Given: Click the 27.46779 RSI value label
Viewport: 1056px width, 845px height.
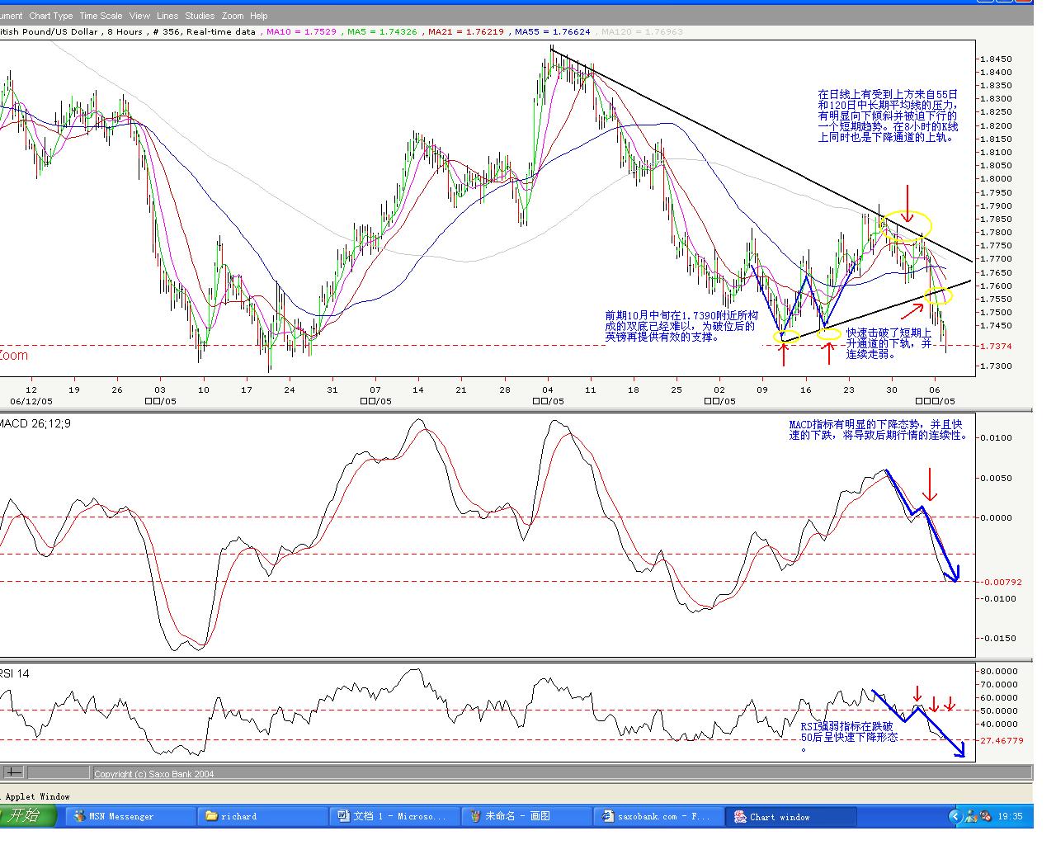Looking at the screenshot, I should (1002, 740).
